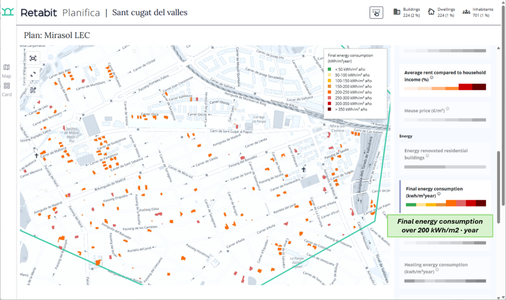Activate the area selection tool button
Viewport: 506px width, 300px height.
click(x=376, y=12)
